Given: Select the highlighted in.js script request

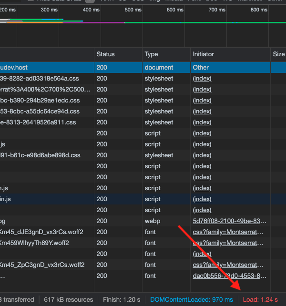Looking at the screenshot, I should (x=143, y=199).
